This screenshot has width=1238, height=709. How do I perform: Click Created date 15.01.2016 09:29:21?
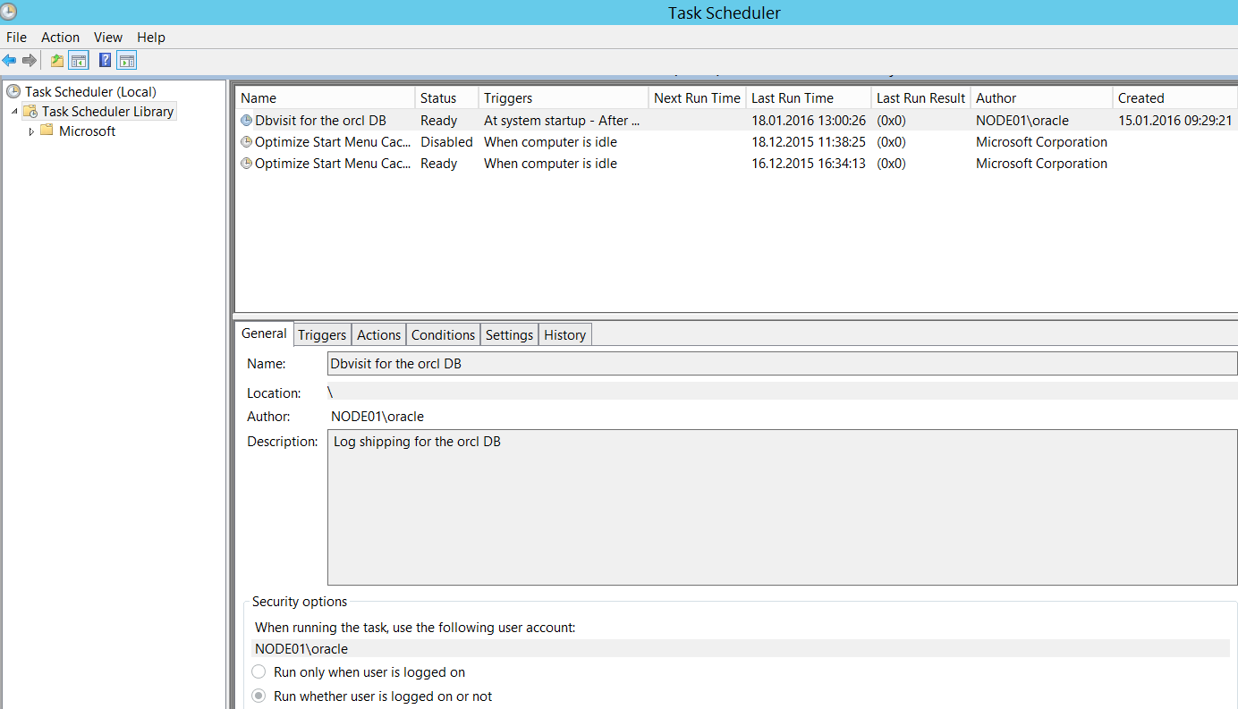1175,120
